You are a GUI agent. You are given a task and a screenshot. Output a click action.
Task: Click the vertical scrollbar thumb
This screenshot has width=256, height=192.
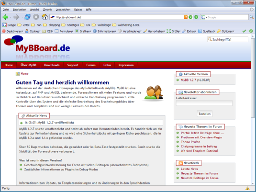pyautogui.click(x=253, y=78)
